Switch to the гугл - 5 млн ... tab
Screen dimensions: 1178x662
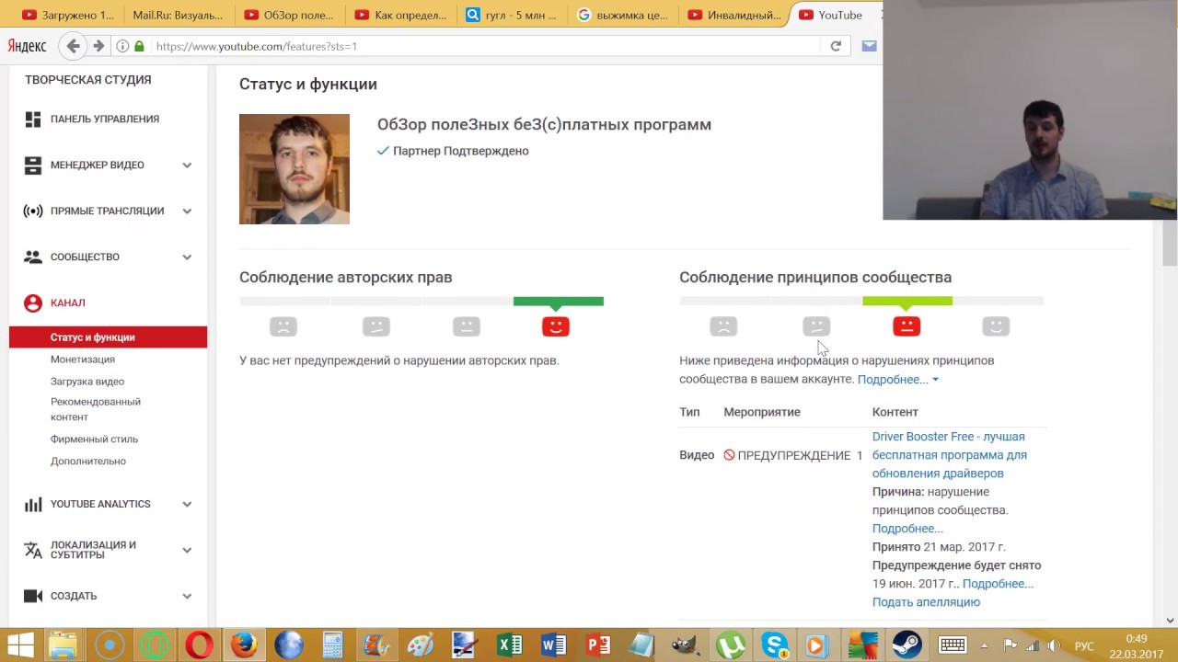[x=512, y=15]
